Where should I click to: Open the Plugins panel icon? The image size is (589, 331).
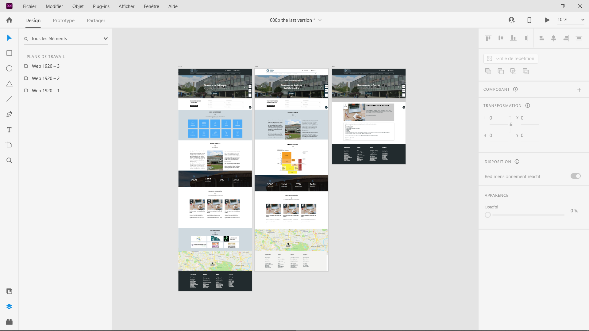pos(9,322)
